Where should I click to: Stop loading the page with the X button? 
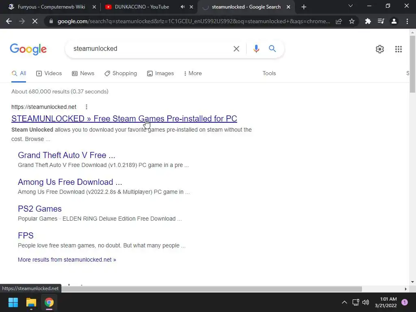pyautogui.click(x=35, y=21)
